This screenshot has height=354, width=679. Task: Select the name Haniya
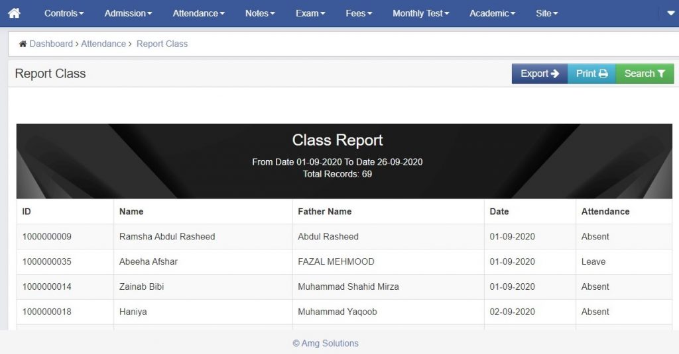pos(133,312)
